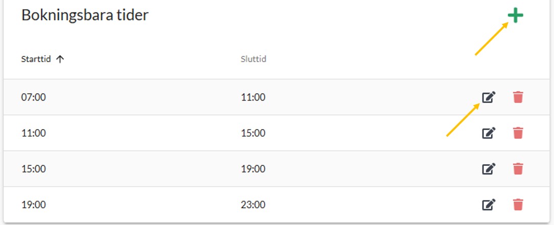
Task: Select the 07:00 start time cell
Action: (34, 97)
